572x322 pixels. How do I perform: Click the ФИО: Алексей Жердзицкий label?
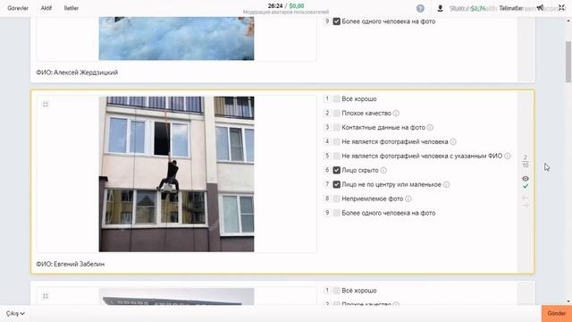tap(77, 72)
